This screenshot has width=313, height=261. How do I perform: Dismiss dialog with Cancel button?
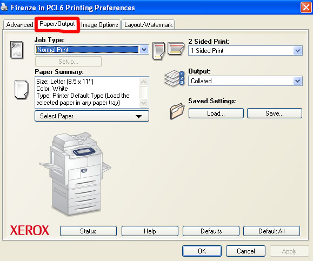(x=245, y=251)
